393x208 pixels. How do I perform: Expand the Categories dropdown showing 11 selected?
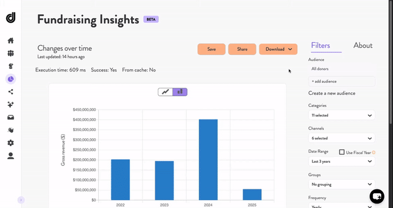342,115
